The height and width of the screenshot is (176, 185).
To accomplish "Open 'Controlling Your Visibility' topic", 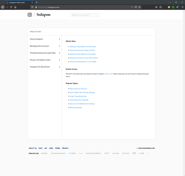I will [79, 100].
